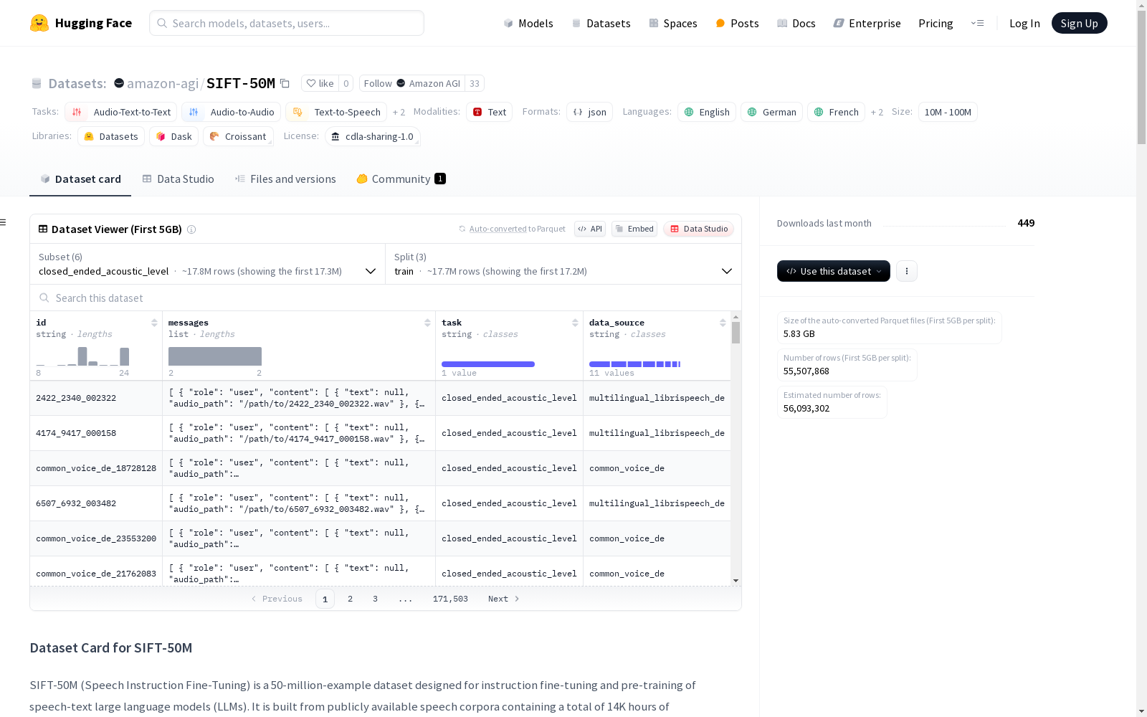Viewport: 1147px width, 717px height.
Task: Go to page 2 of the dataset viewer
Action: pos(350,599)
